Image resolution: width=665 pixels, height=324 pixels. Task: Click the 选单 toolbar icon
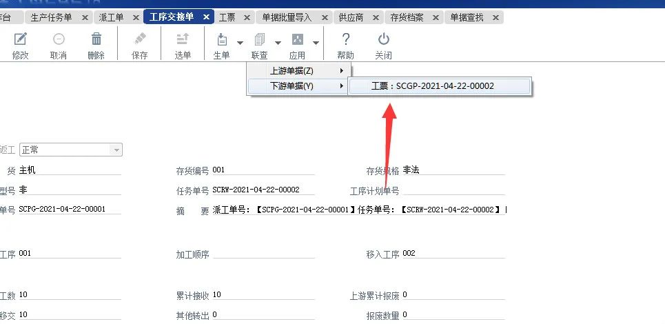(183, 40)
